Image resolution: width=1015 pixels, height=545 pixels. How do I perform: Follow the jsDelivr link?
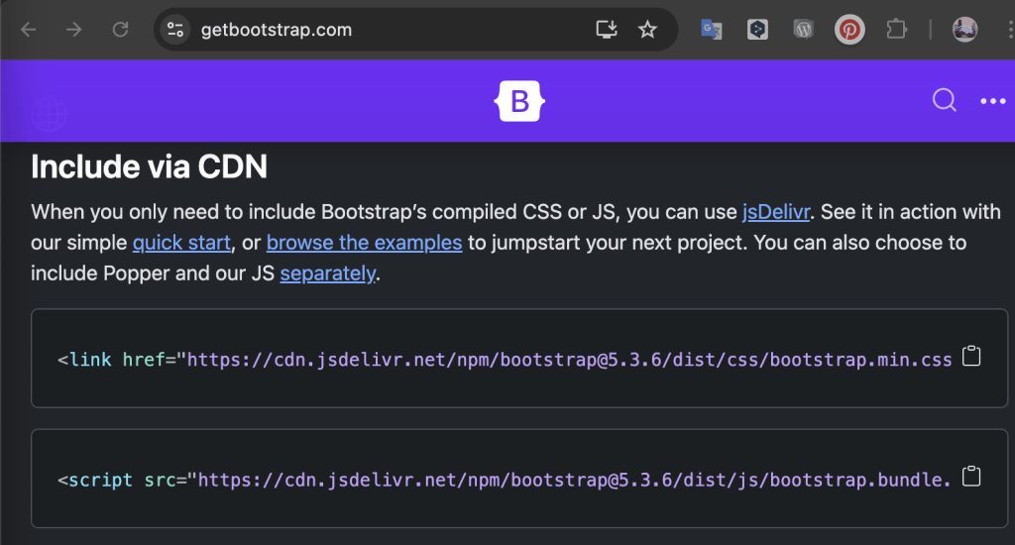click(777, 212)
